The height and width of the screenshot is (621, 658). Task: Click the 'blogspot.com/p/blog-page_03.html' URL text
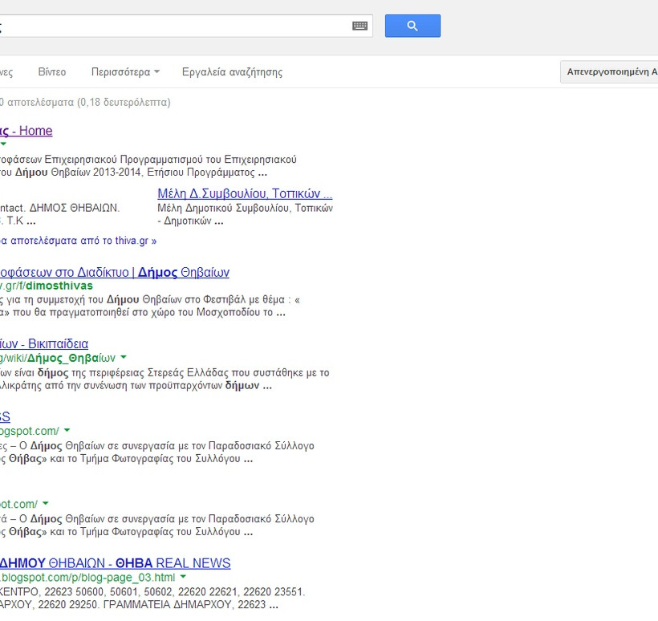[x=87, y=578]
